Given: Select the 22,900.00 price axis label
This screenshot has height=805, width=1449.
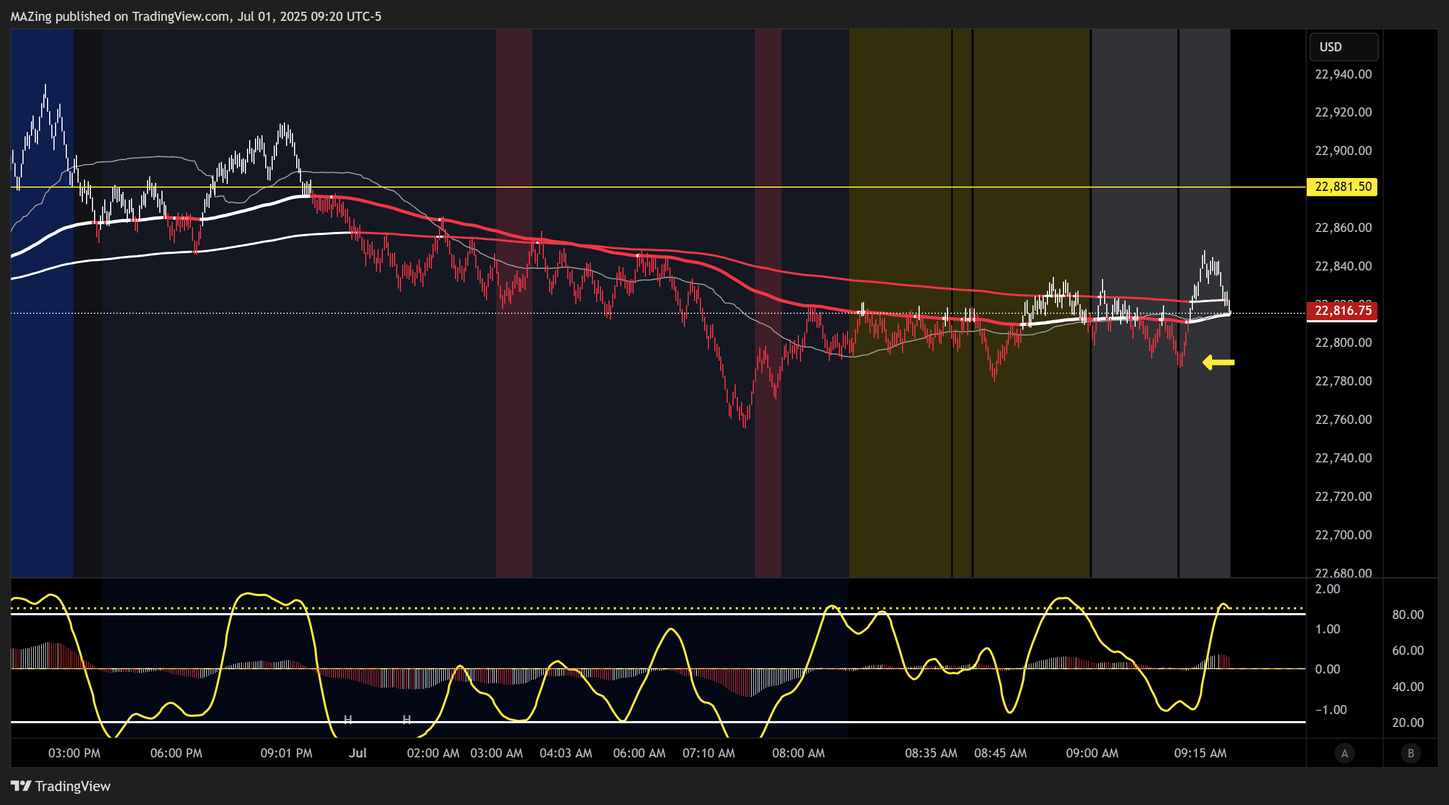Looking at the screenshot, I should (x=1343, y=151).
